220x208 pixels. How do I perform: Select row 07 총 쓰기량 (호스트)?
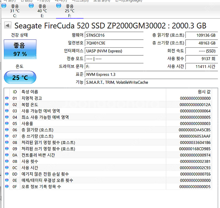tap(108, 136)
